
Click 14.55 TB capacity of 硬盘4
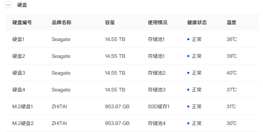pos(115,90)
